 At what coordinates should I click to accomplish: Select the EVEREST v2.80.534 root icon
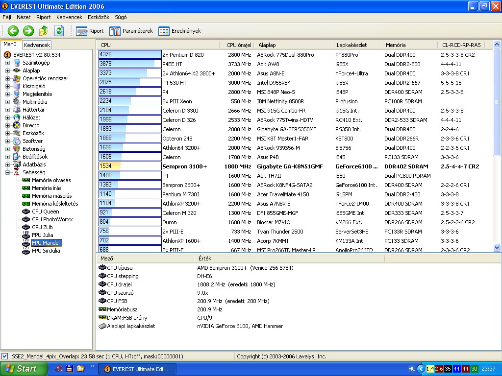pyautogui.click(x=7, y=55)
